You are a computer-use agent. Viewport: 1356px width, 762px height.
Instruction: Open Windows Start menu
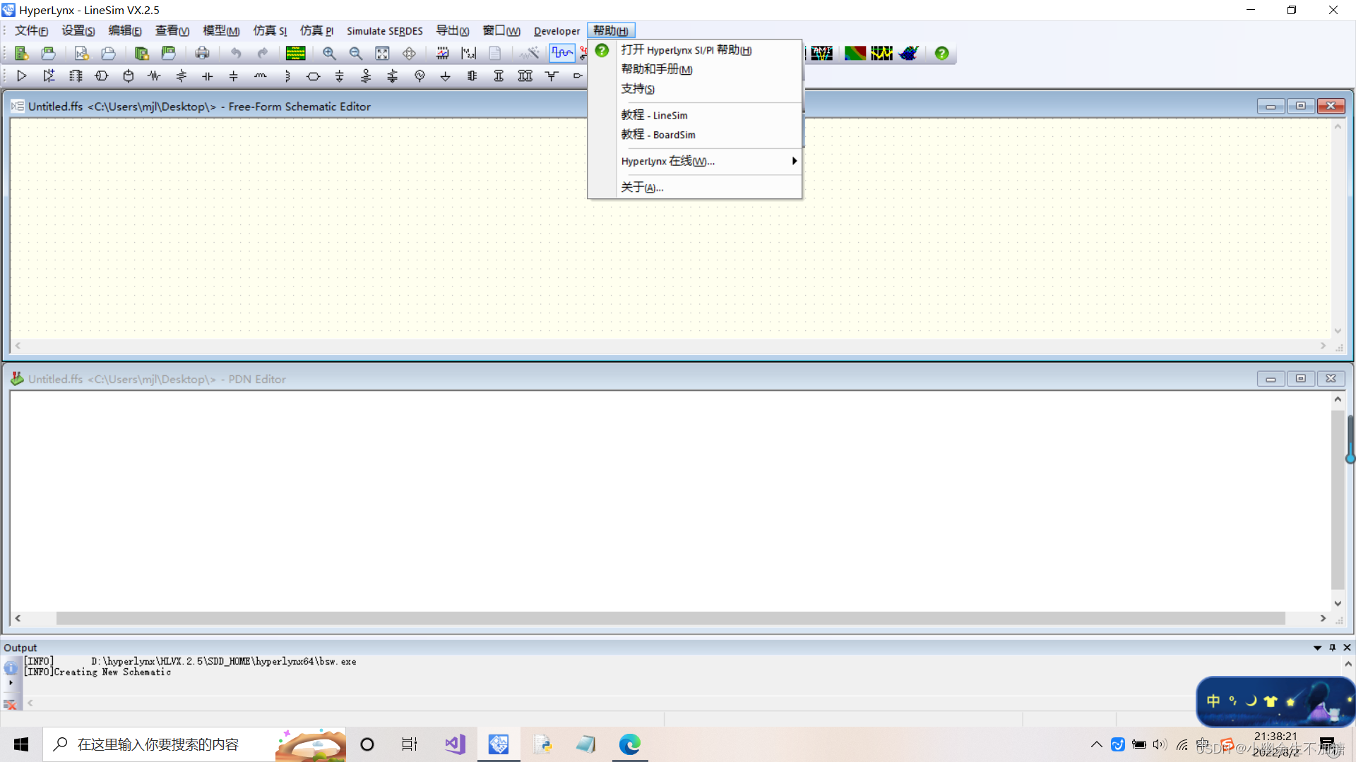pyautogui.click(x=21, y=744)
